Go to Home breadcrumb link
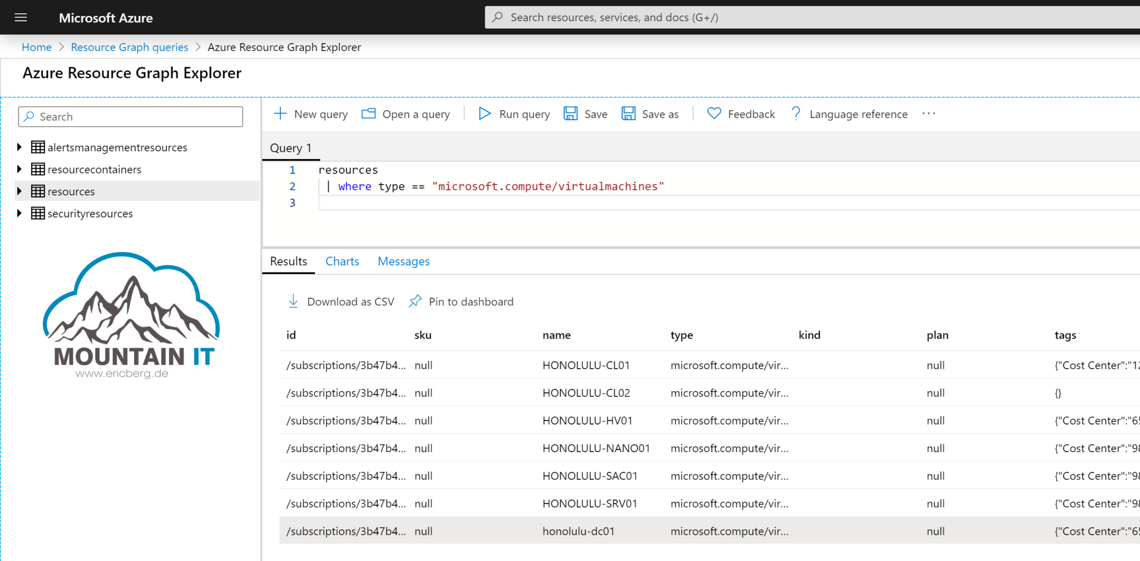 [x=37, y=47]
